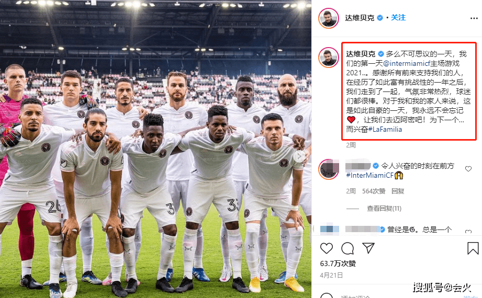The width and height of the screenshot is (482, 298).
Task: Like the 曾经是 comment with its heart
Action: tap(468, 232)
